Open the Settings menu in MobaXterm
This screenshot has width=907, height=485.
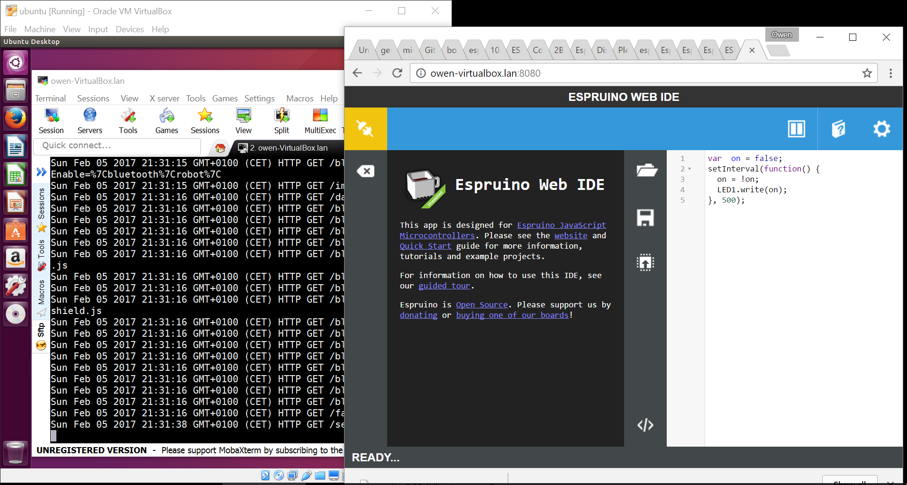point(259,98)
